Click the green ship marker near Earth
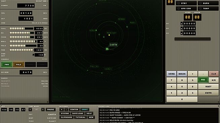This screenshot has width=220, height=123. click(x=107, y=49)
